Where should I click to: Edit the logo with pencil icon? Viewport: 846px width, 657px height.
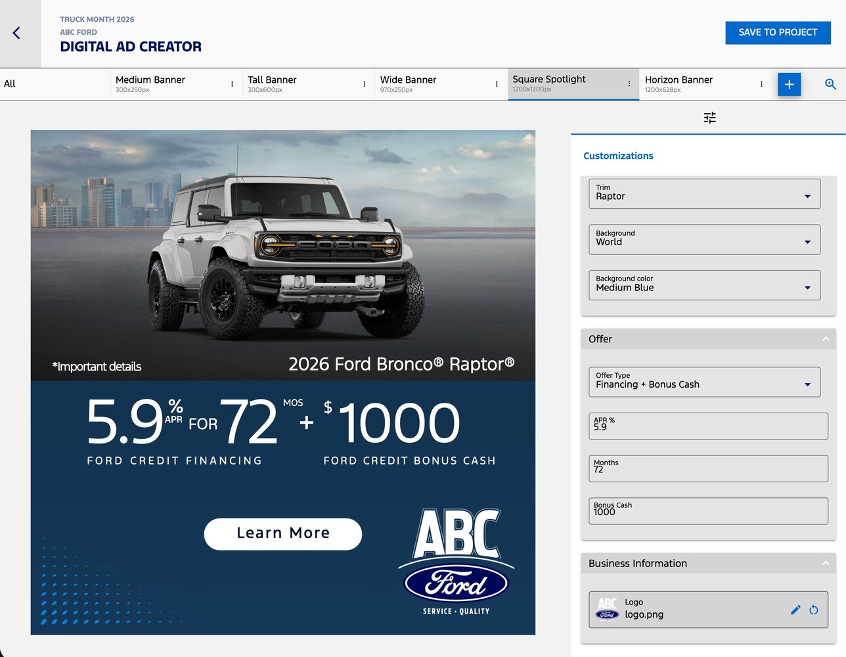coord(795,610)
